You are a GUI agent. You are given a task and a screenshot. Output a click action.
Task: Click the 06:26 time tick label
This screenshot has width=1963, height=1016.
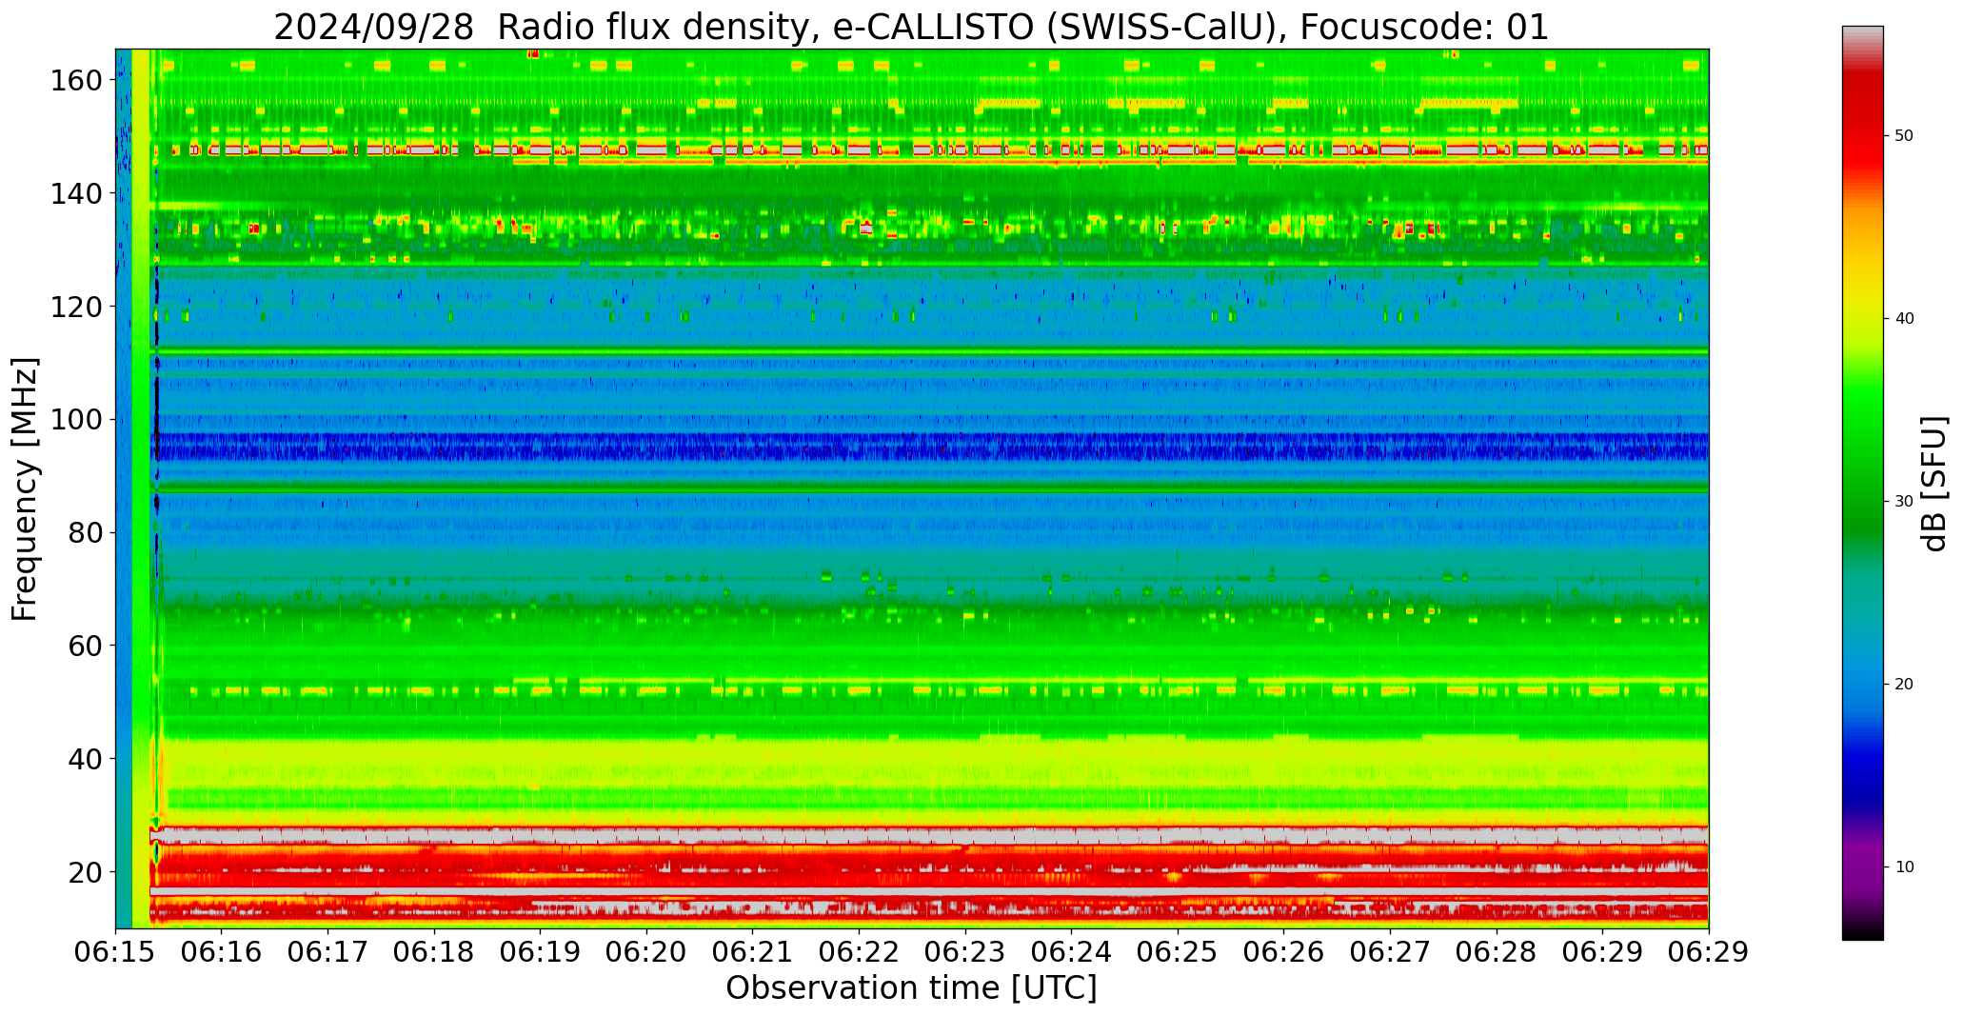click(x=1283, y=953)
